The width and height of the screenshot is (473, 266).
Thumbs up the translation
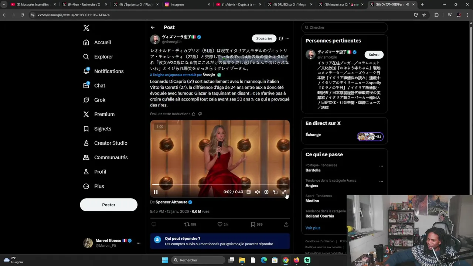pyautogui.click(x=193, y=114)
